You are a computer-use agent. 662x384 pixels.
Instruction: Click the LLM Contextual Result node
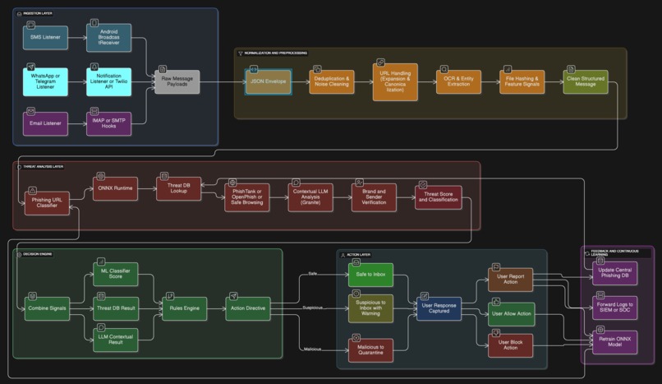[115, 340]
